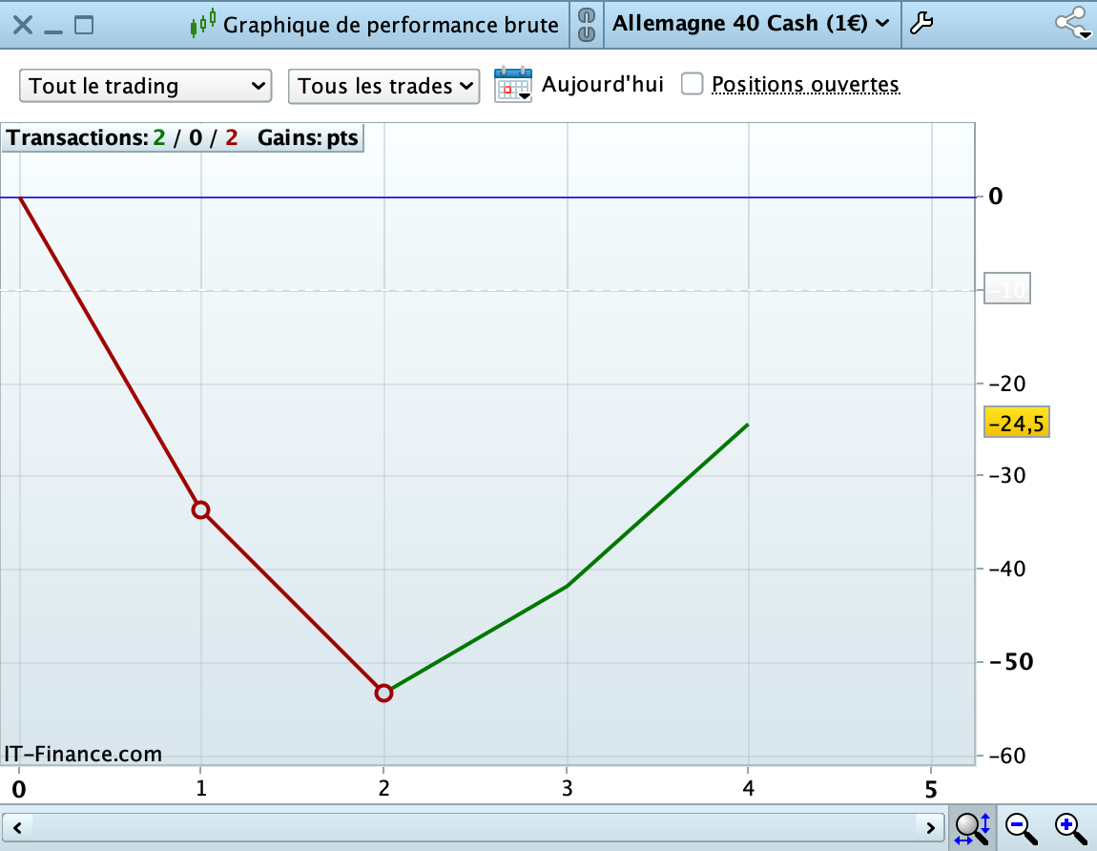Viewport: 1097px width, 851px height.
Task: Maximize the chart window
Action: (x=84, y=25)
